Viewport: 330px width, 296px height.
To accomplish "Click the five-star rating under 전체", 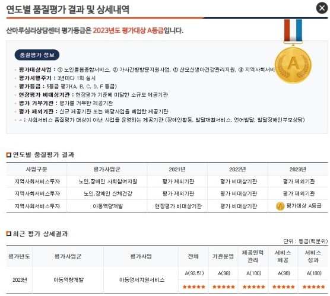I will tap(194, 287).
